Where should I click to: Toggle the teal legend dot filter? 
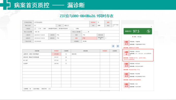coord(138,37)
